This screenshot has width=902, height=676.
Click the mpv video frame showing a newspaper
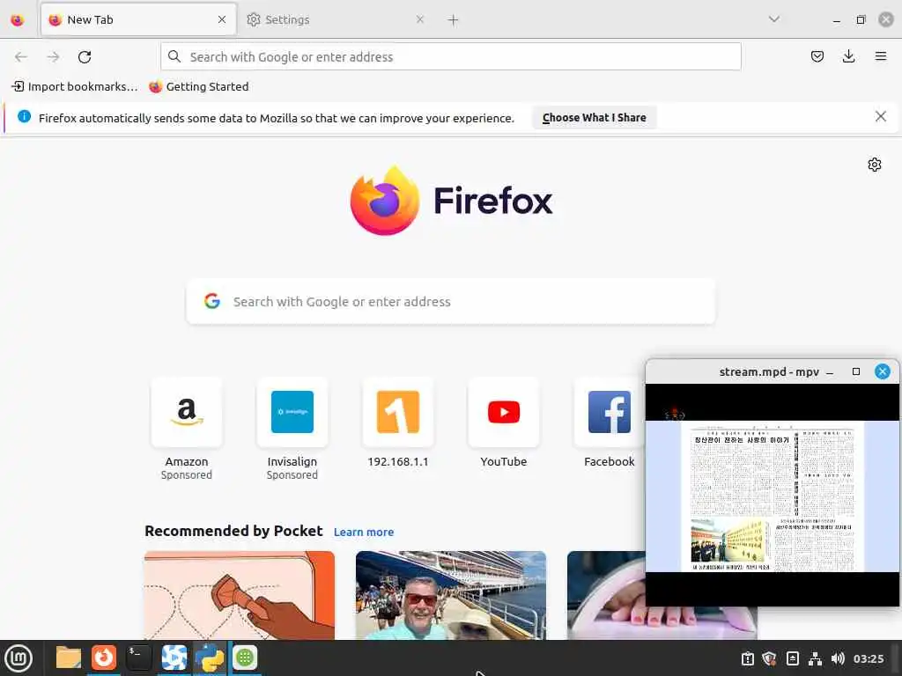click(773, 496)
